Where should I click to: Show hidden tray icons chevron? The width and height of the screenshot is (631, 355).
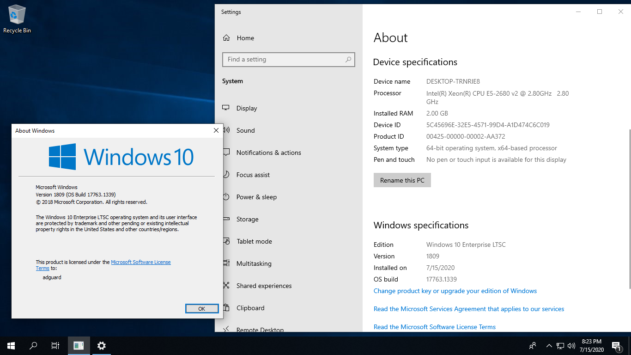[x=549, y=345]
